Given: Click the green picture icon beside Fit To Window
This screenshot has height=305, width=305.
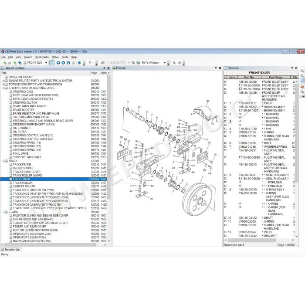Looking at the screenshot, I should (138, 63).
